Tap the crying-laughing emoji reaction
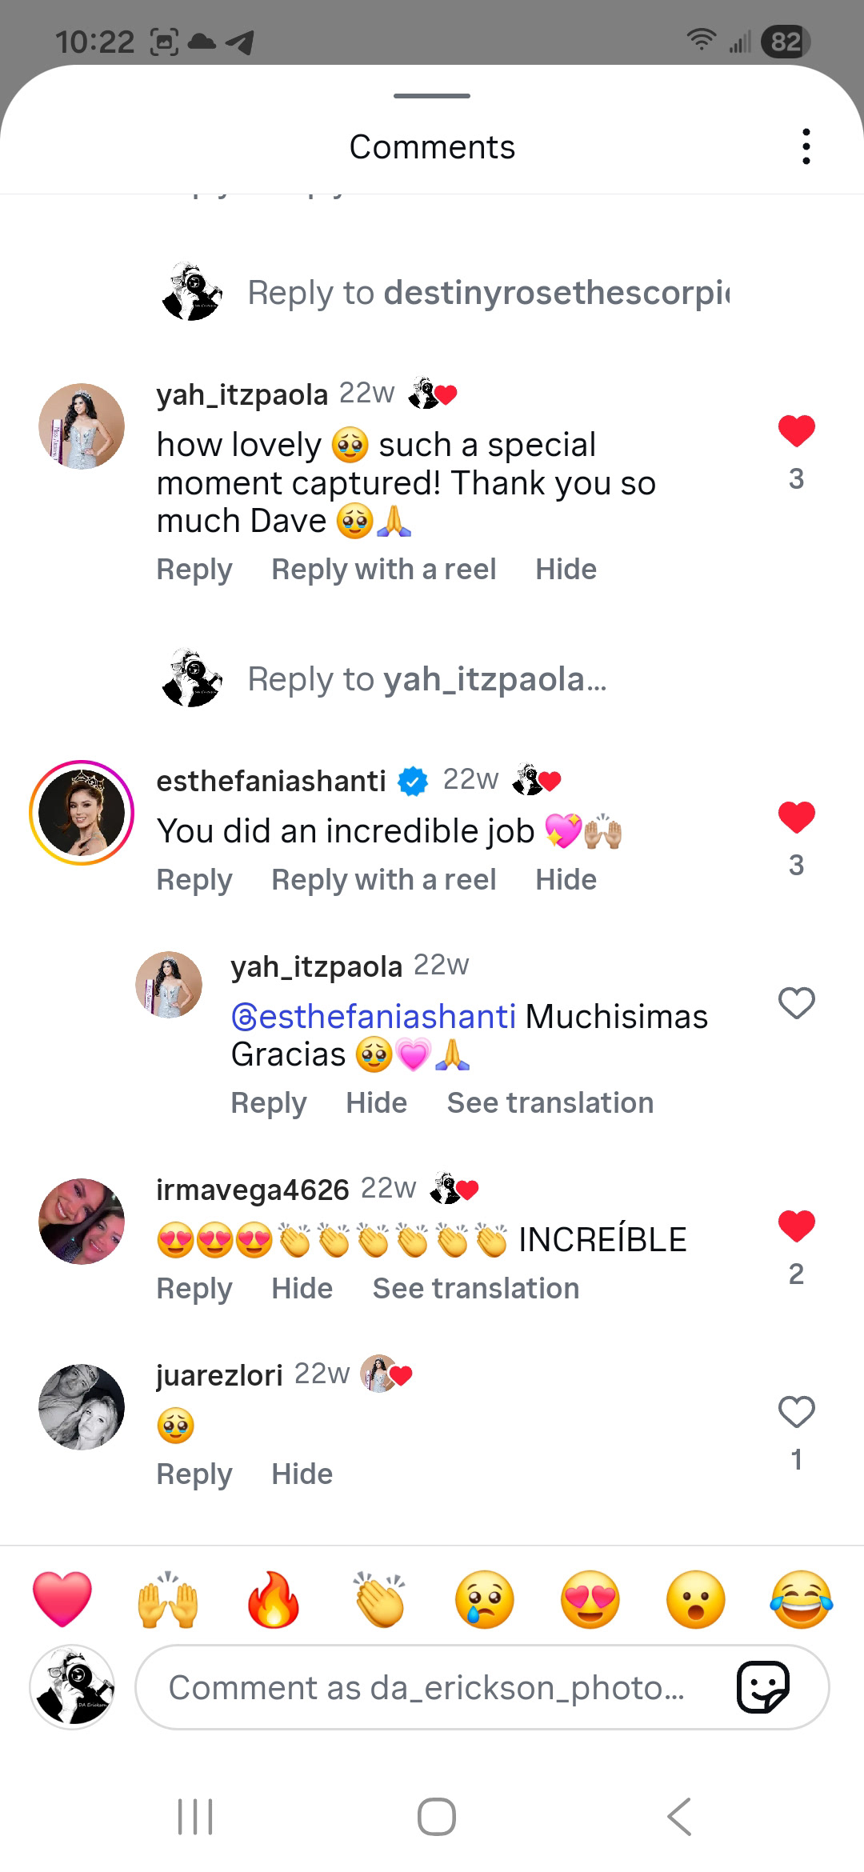The image size is (864, 1872). tap(801, 1600)
